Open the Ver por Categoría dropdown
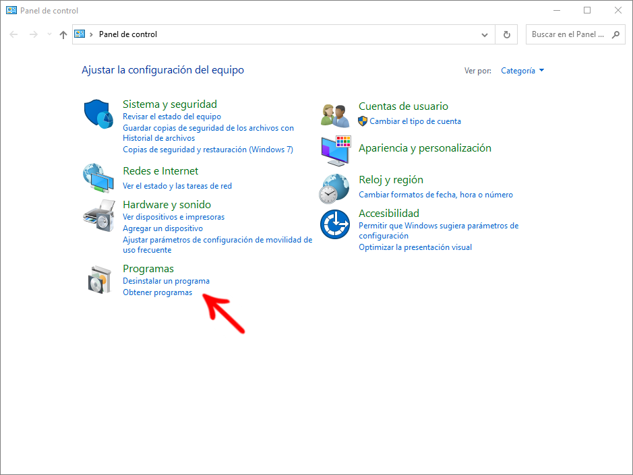The width and height of the screenshot is (633, 475). tap(522, 71)
